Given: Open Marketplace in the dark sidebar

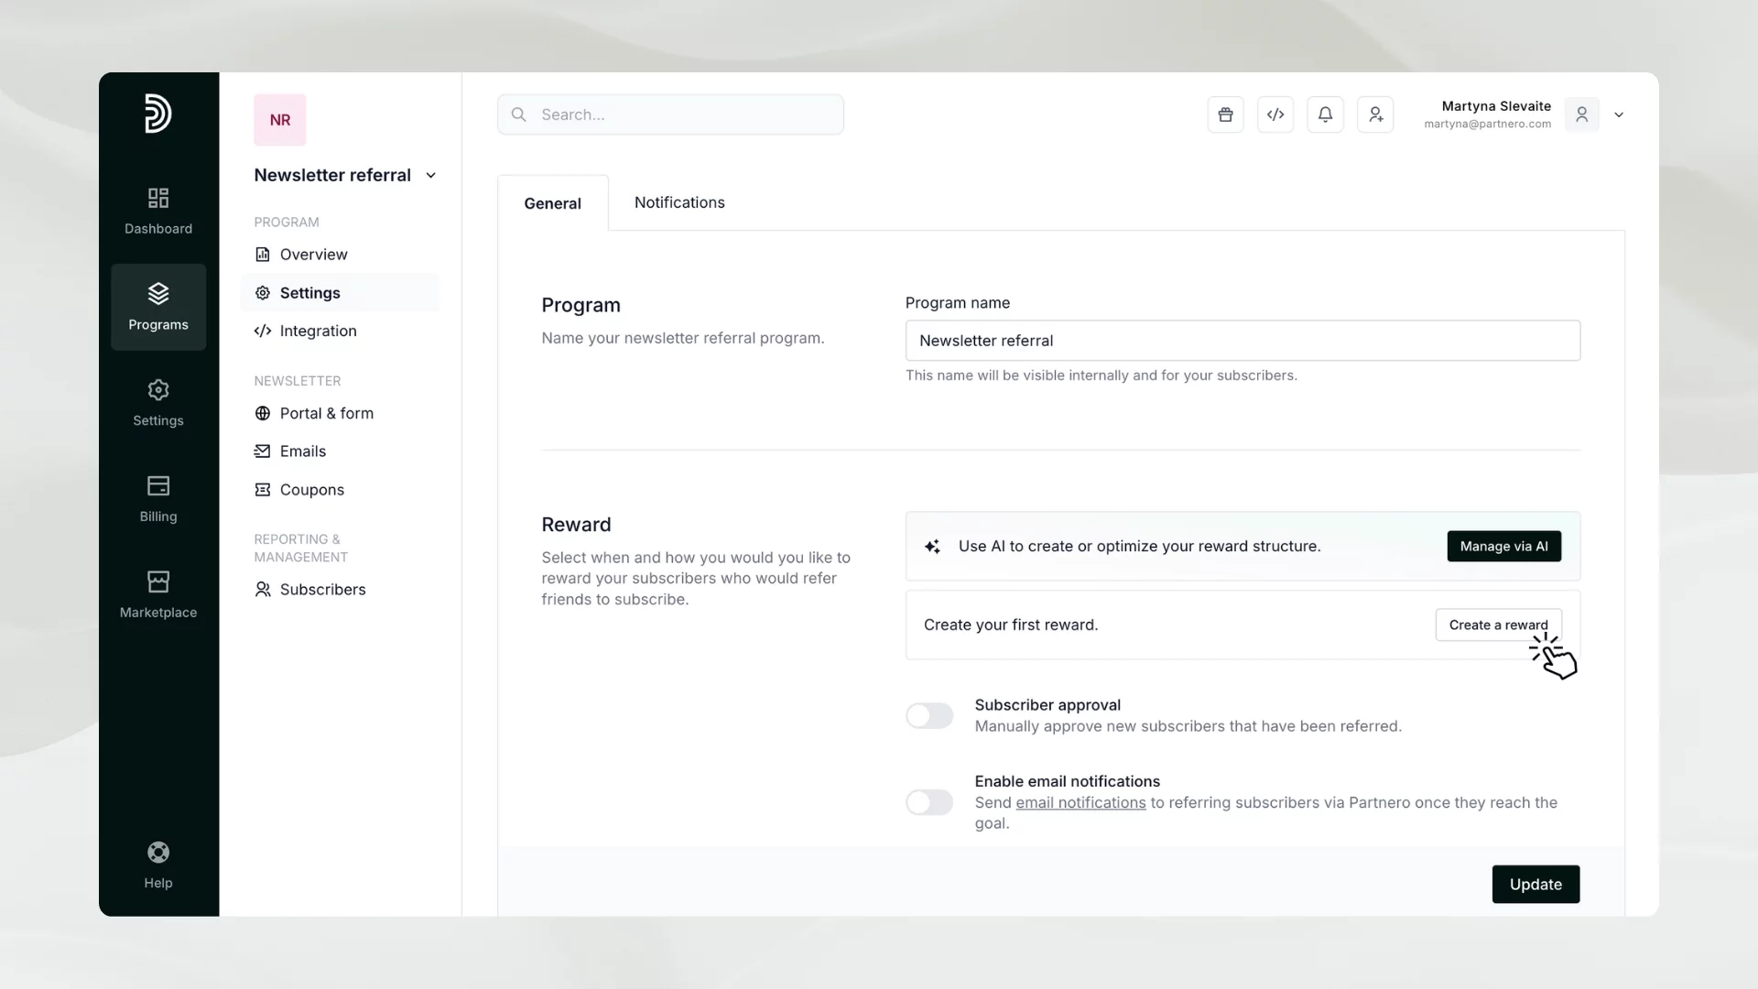Looking at the screenshot, I should pos(158,594).
